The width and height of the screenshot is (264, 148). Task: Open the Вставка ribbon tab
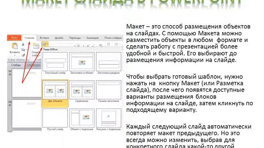[44, 38]
